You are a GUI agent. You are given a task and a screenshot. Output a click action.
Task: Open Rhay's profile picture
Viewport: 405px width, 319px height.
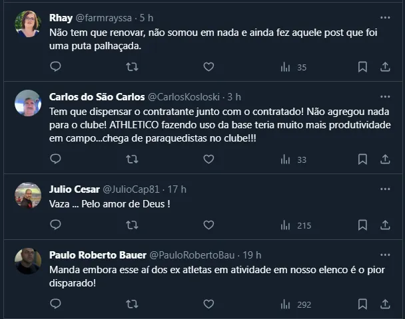(28, 24)
